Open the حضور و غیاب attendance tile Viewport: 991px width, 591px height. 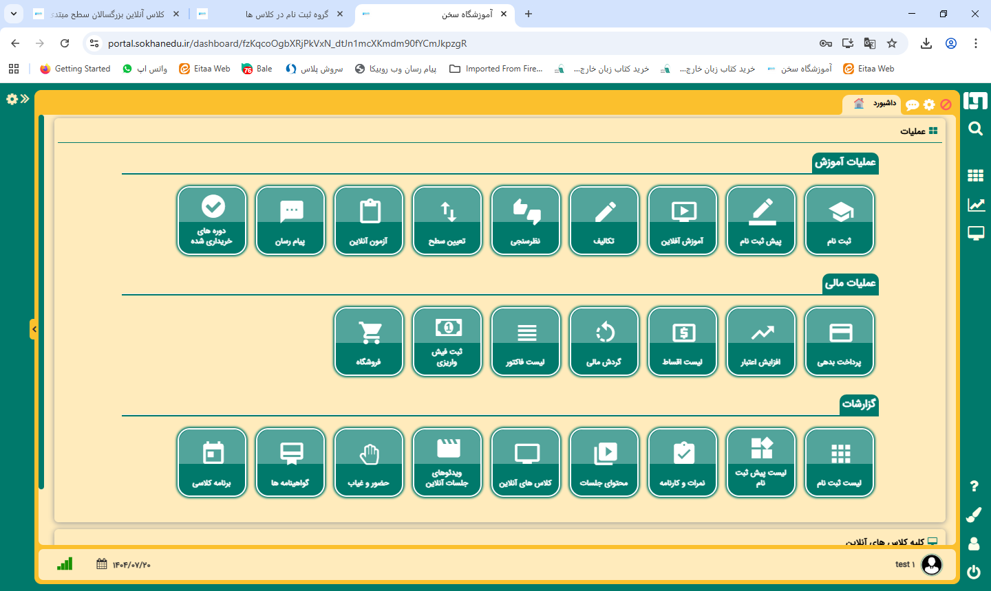pos(369,462)
